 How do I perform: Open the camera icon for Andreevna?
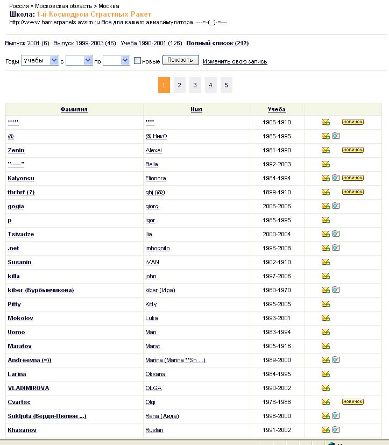click(336, 360)
